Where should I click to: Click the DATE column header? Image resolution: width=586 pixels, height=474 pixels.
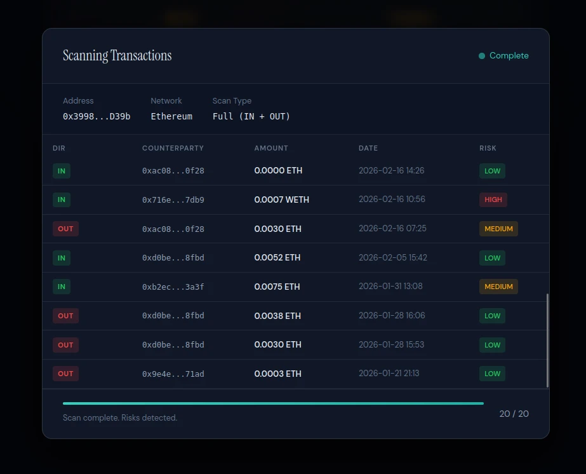(x=368, y=148)
